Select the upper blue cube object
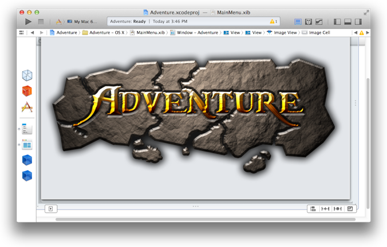387x247 pixels. (x=27, y=160)
